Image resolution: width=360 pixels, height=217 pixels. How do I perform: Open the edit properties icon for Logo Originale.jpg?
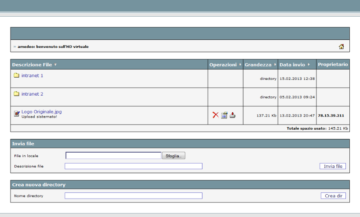point(224,115)
